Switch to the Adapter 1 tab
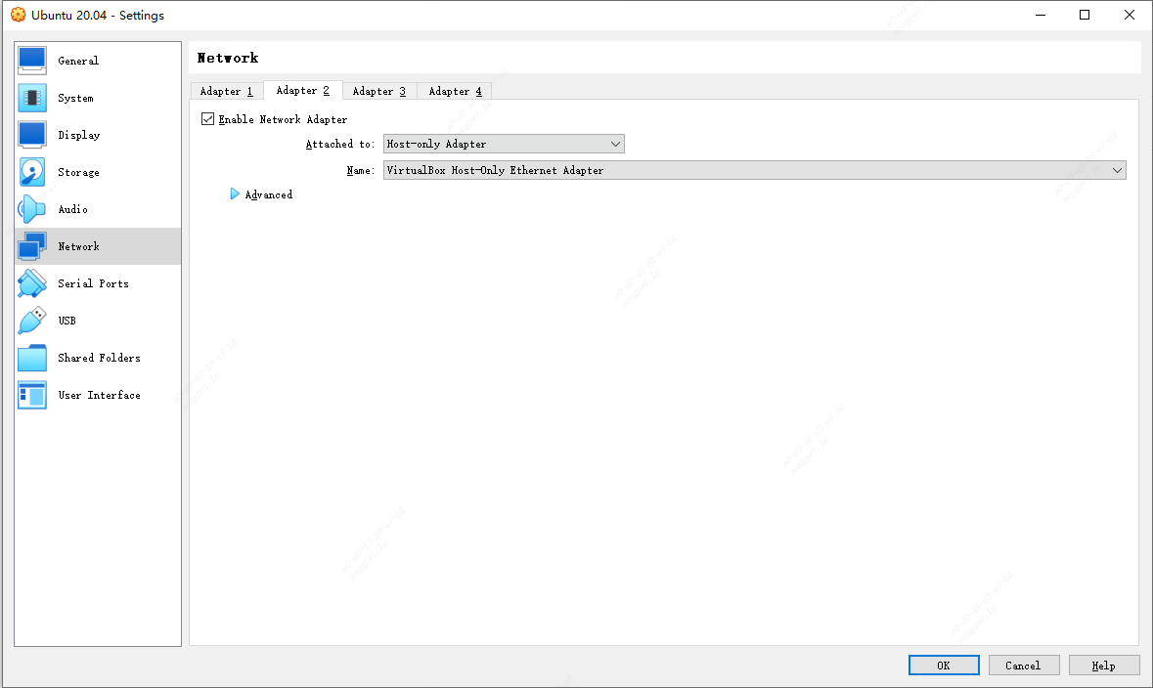The image size is (1153, 688). pos(227,91)
